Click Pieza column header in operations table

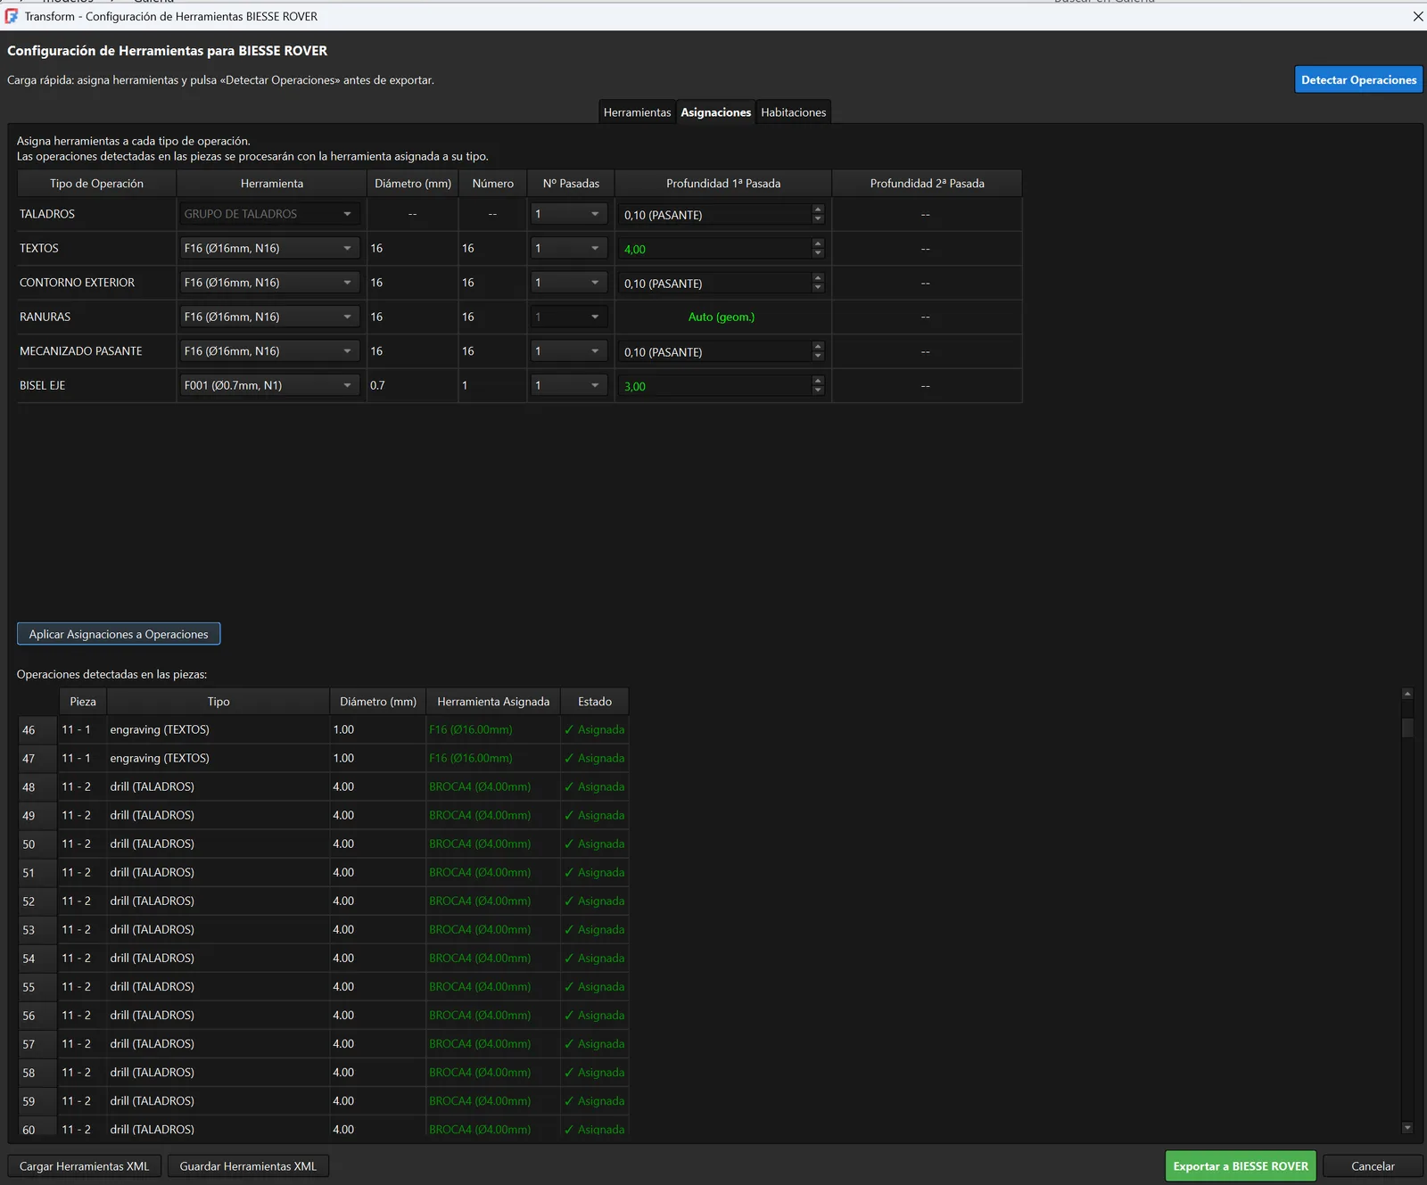pos(83,702)
